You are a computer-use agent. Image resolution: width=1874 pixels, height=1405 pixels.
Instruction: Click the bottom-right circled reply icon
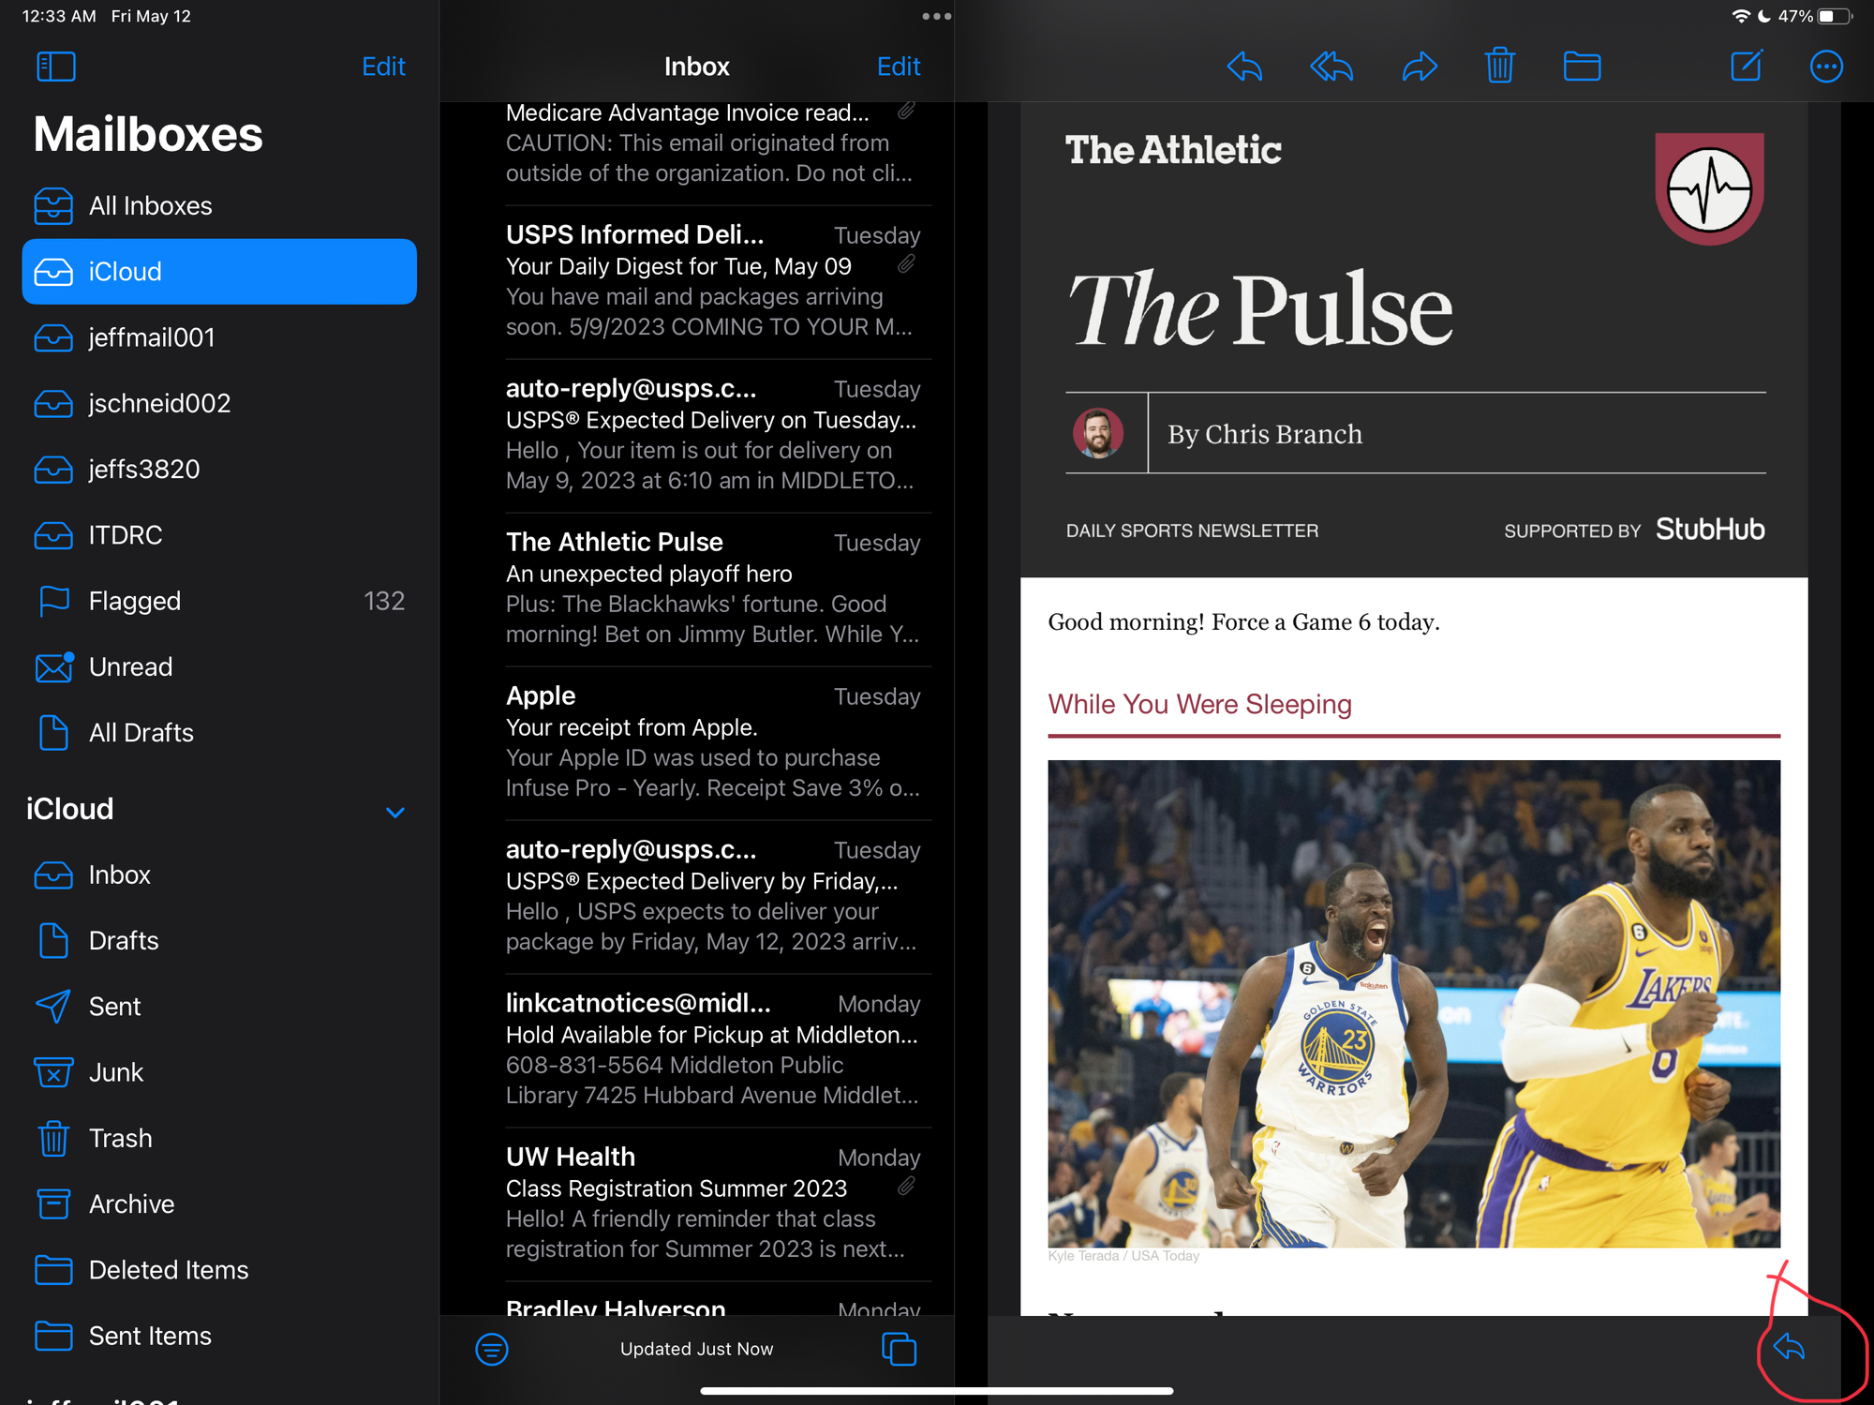(x=1789, y=1347)
